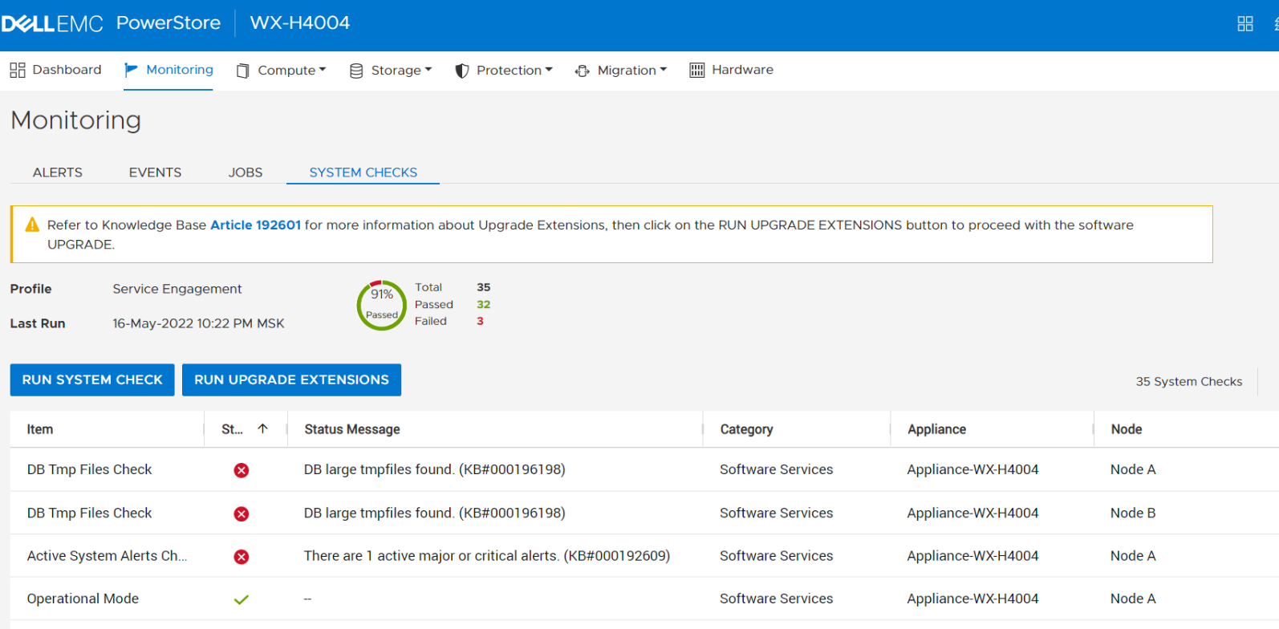
Task: Click the green check for Operational Mode
Action: (241, 599)
